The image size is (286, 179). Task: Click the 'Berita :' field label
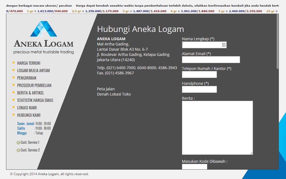[x=188, y=98]
